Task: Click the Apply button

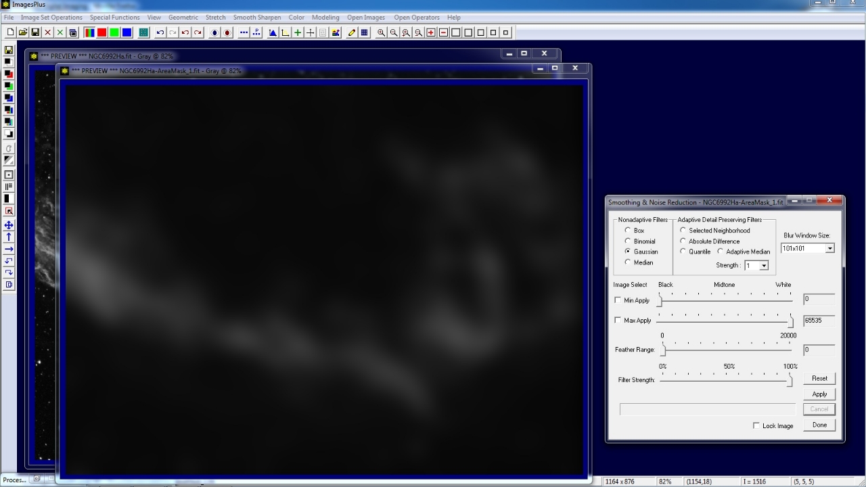Action: (x=819, y=394)
